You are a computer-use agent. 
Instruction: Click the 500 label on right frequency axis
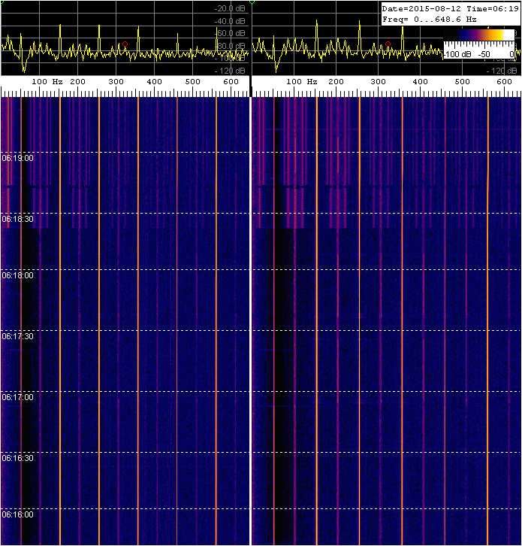462,82
